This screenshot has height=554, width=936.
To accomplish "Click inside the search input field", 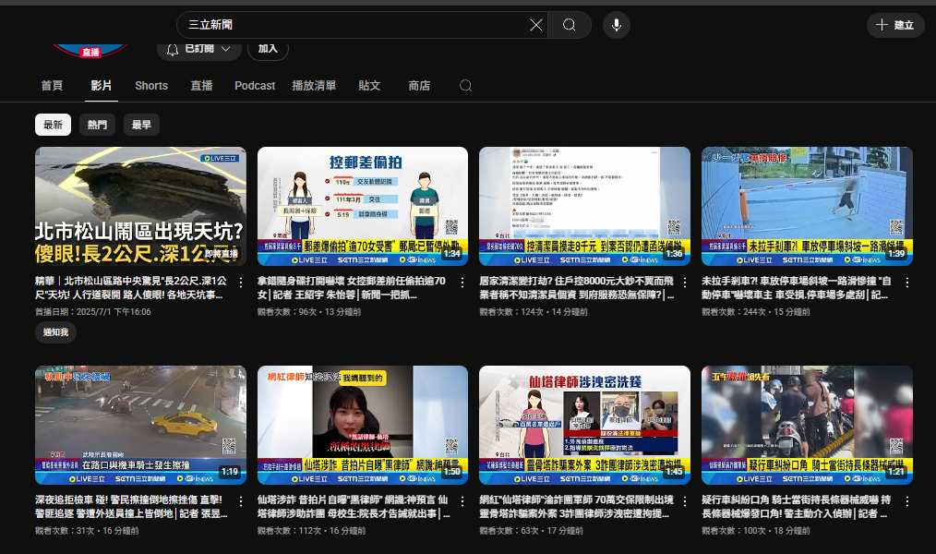I will [x=351, y=25].
